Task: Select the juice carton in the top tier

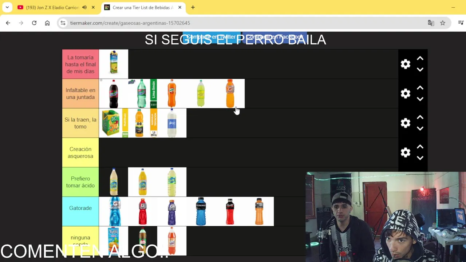Action: 114,64
